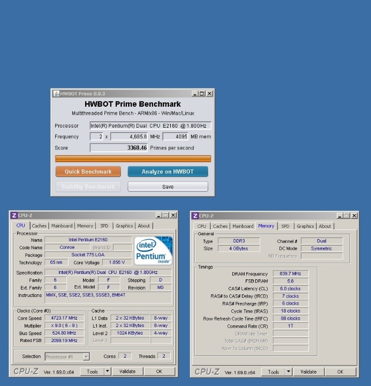Viewport: 371px width, 386px height.
Task: Minimize the left CPU-Z window
Action: [158, 216]
